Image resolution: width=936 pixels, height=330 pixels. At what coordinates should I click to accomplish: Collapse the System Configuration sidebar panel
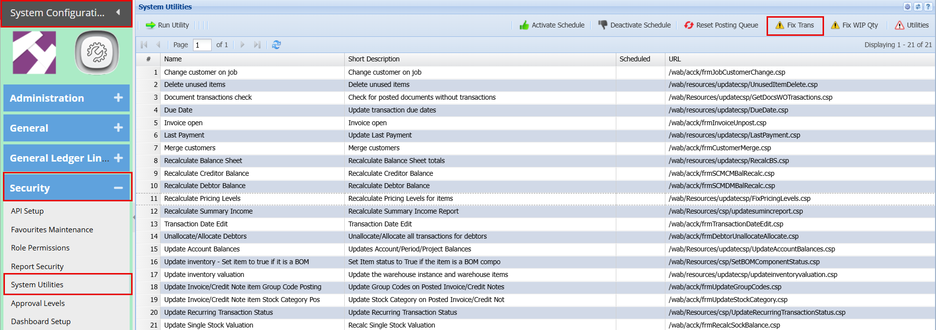(118, 12)
